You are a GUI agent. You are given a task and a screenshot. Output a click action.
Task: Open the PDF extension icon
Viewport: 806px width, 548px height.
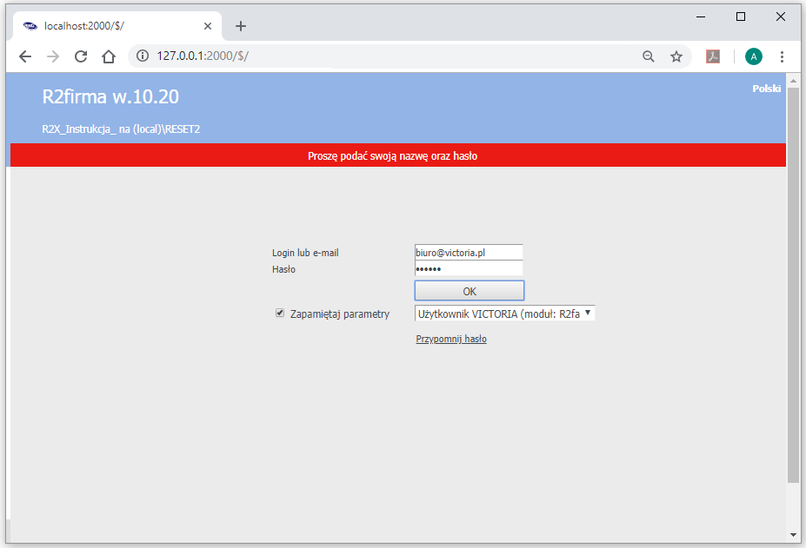pos(712,56)
